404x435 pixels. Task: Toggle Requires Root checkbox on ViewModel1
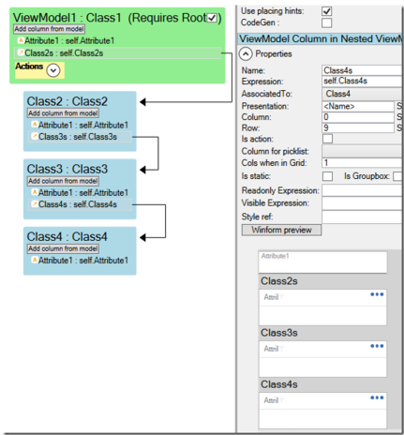(212, 18)
